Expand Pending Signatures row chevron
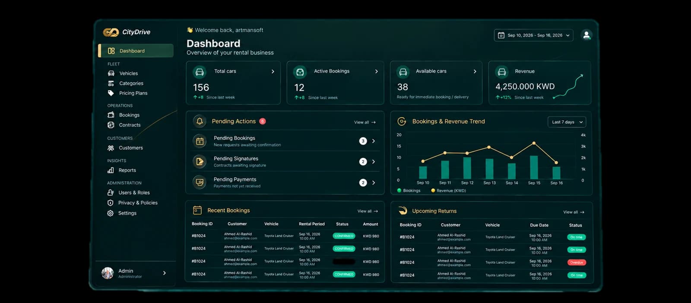 tap(374, 162)
